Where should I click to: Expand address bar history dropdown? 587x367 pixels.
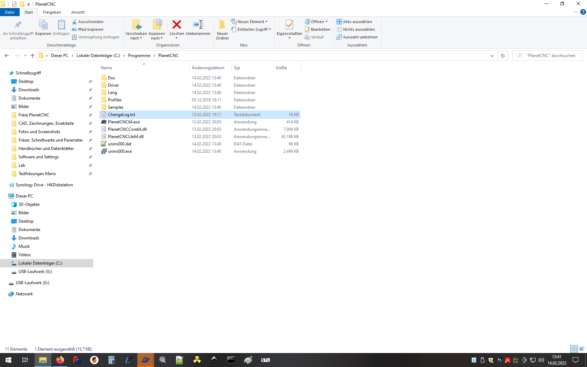492,56
